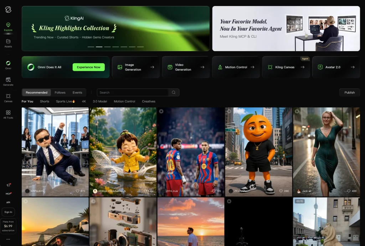Select the Recommended tab
Image resolution: width=365 pixels, height=246 pixels.
tap(37, 92)
